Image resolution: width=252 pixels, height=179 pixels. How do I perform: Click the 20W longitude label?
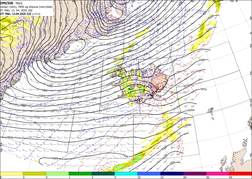133,1
